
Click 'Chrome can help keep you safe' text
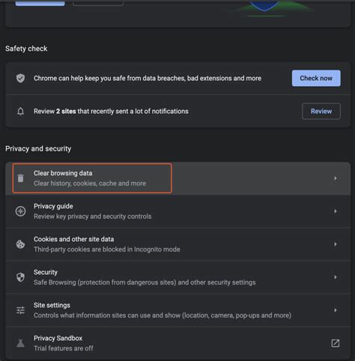148,78
